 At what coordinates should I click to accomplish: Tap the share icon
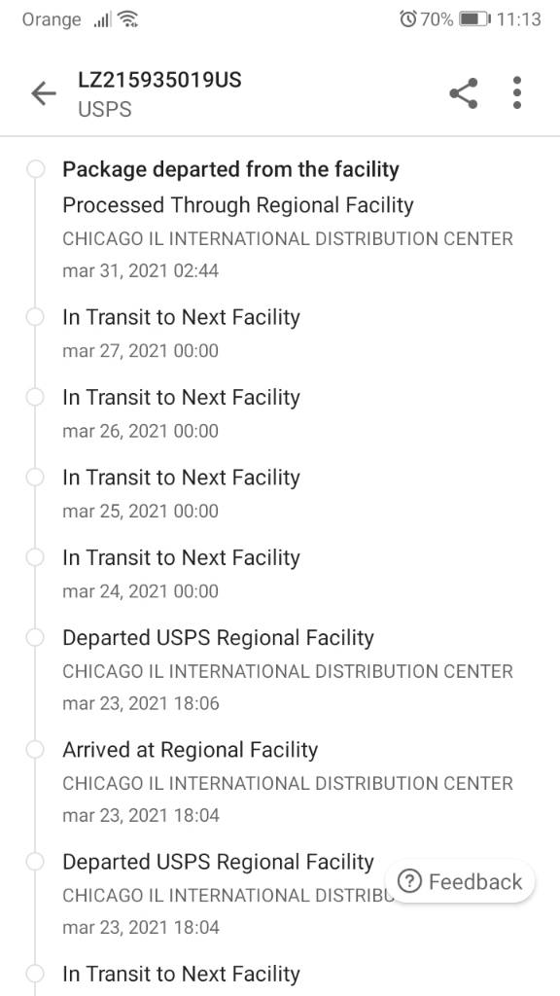tap(464, 93)
